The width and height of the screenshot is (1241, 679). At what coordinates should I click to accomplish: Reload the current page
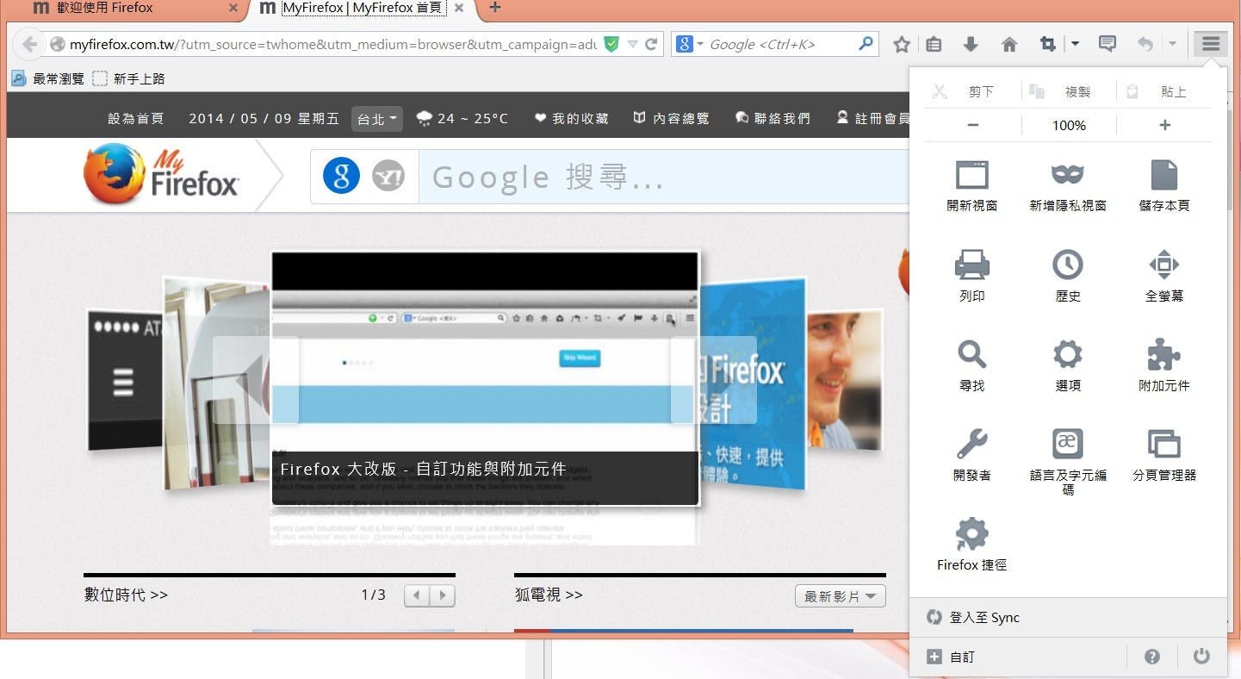pos(651,44)
